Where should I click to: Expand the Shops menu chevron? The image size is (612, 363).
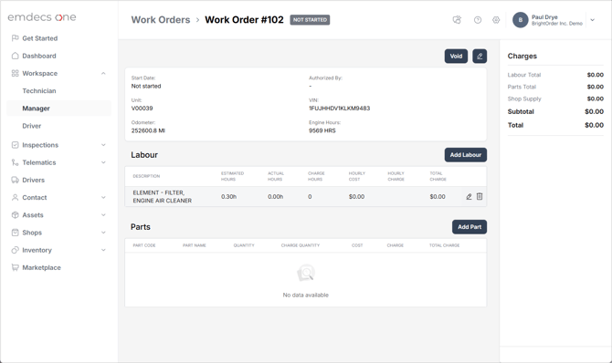pyautogui.click(x=103, y=233)
